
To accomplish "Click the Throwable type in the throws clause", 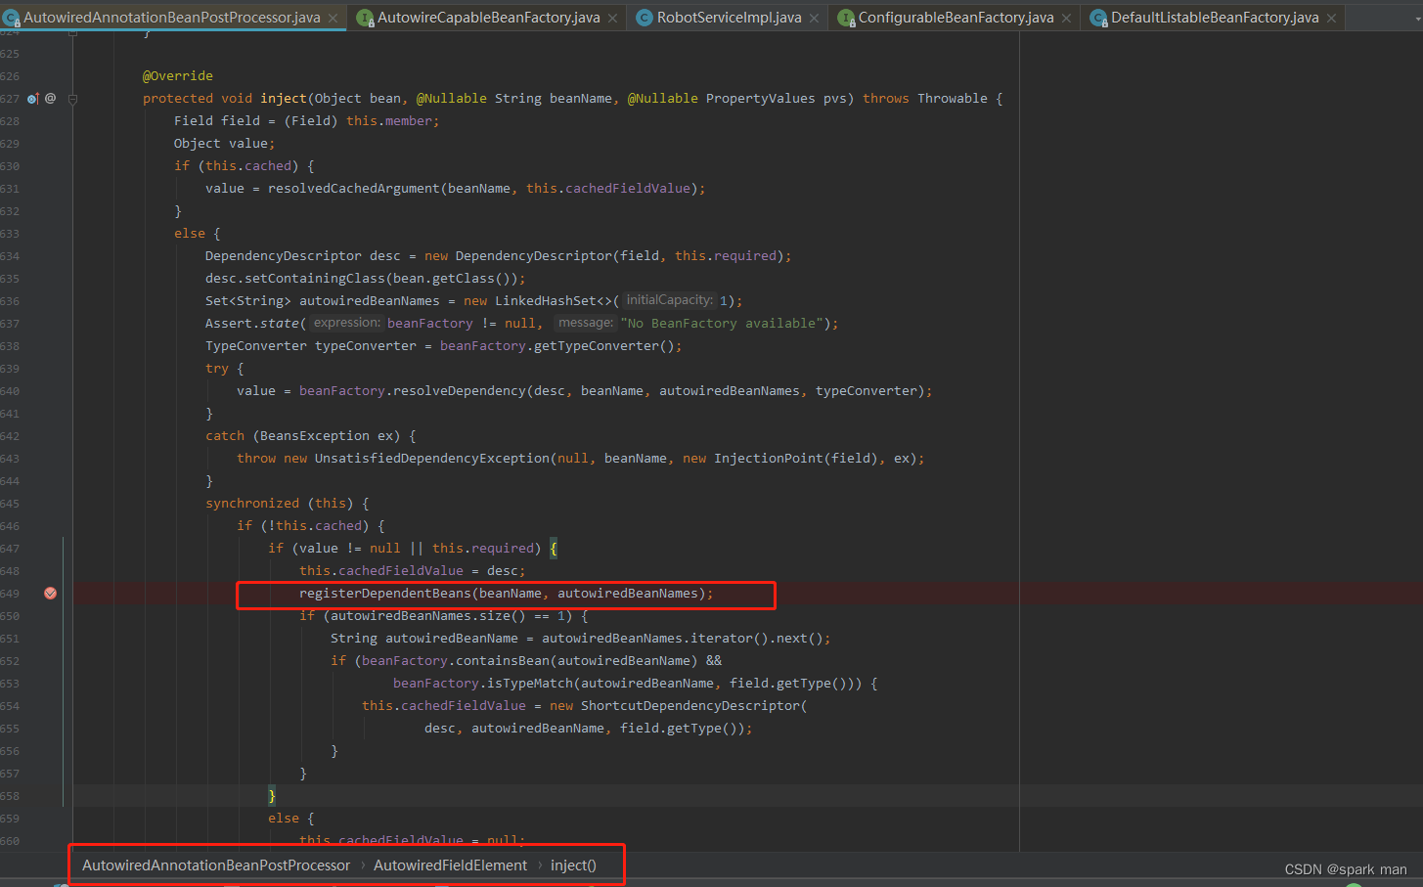I will (953, 98).
